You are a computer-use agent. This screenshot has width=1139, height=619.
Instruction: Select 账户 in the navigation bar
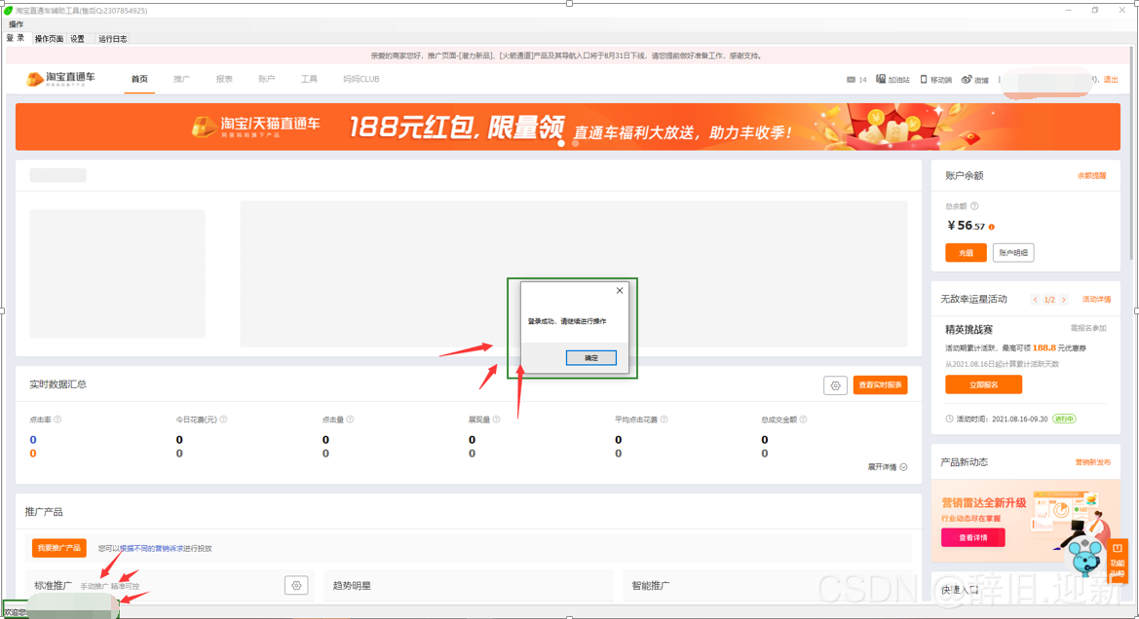267,79
